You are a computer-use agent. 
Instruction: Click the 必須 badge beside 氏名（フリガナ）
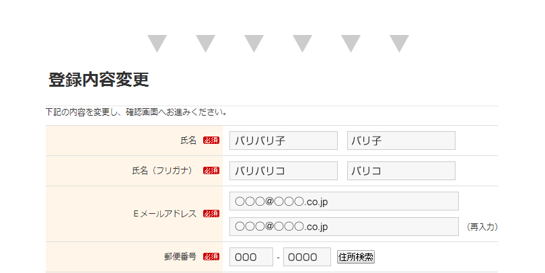tap(211, 171)
